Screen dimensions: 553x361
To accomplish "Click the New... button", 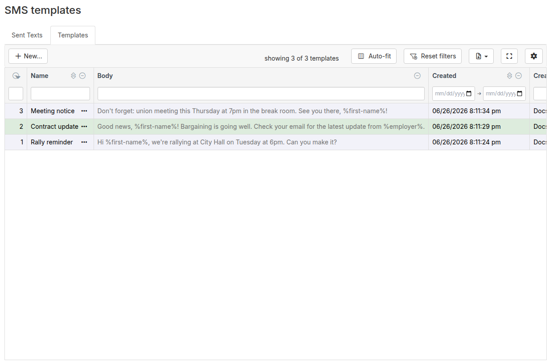I will (x=28, y=56).
